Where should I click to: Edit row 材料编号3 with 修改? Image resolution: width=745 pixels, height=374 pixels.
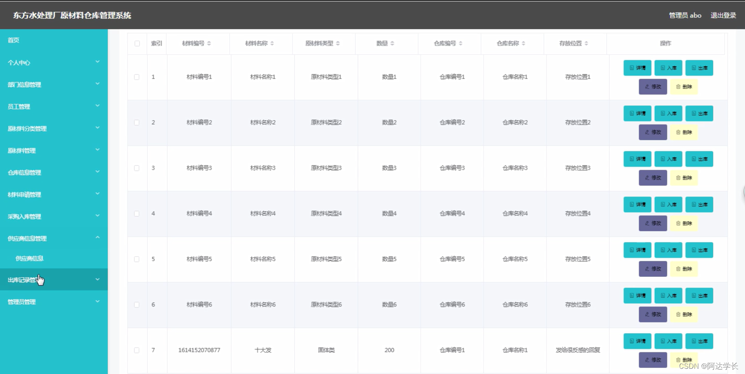pos(653,178)
